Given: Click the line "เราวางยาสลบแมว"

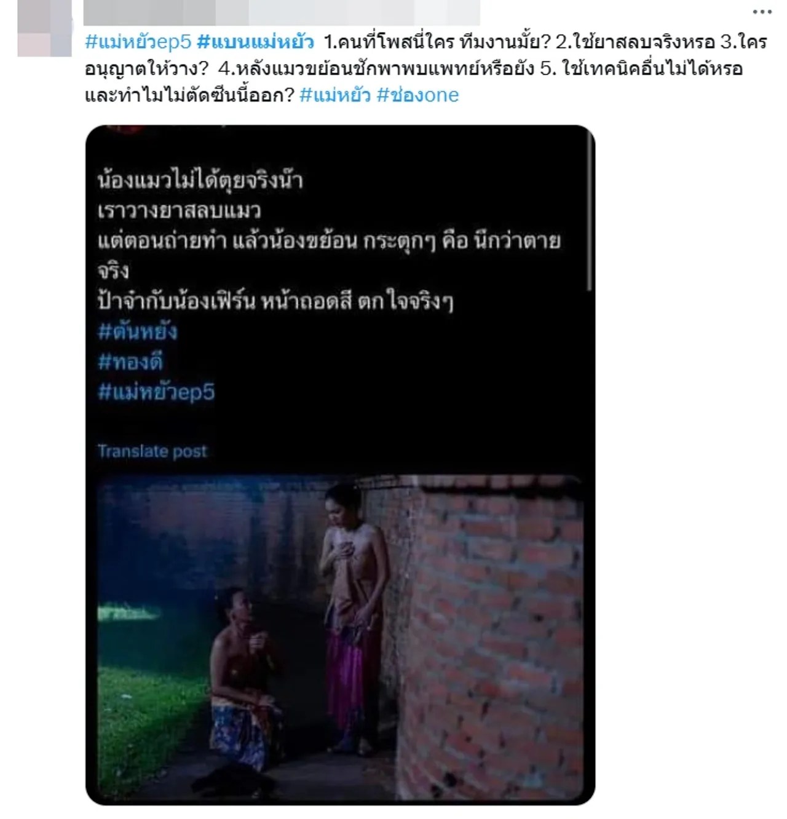Looking at the screenshot, I should coord(180,211).
